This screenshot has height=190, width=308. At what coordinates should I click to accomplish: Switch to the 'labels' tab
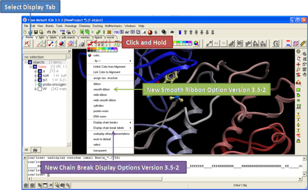click(53, 37)
